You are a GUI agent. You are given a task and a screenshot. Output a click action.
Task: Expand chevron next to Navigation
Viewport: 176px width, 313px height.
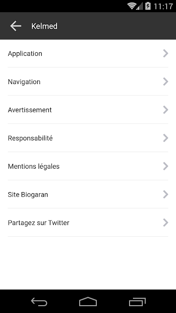coord(166,82)
